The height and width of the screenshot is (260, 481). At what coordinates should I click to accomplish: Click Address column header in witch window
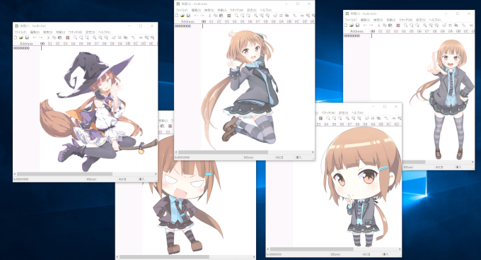[26, 44]
